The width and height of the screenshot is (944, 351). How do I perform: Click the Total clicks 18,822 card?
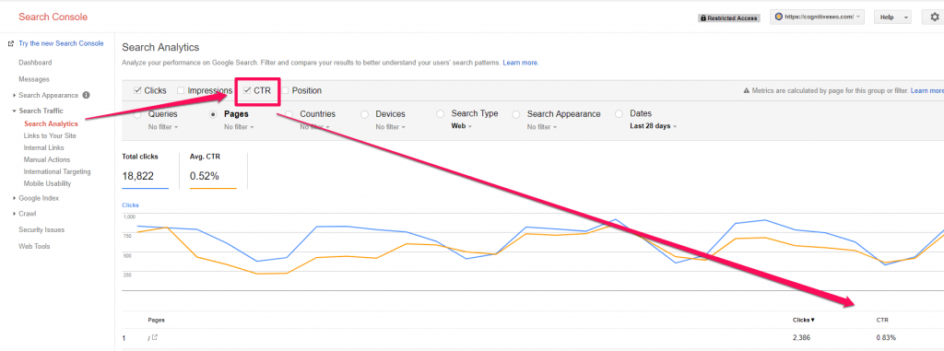(145, 170)
